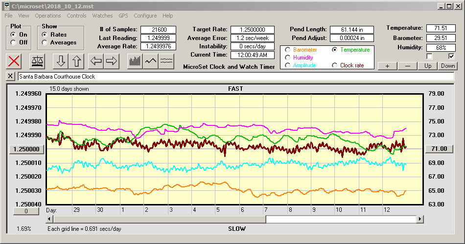
Task: Open the Configure menu
Action: tap(145, 16)
